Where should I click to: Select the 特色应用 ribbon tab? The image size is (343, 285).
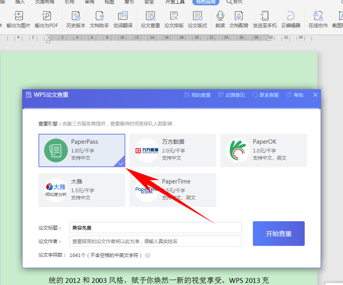205,2
